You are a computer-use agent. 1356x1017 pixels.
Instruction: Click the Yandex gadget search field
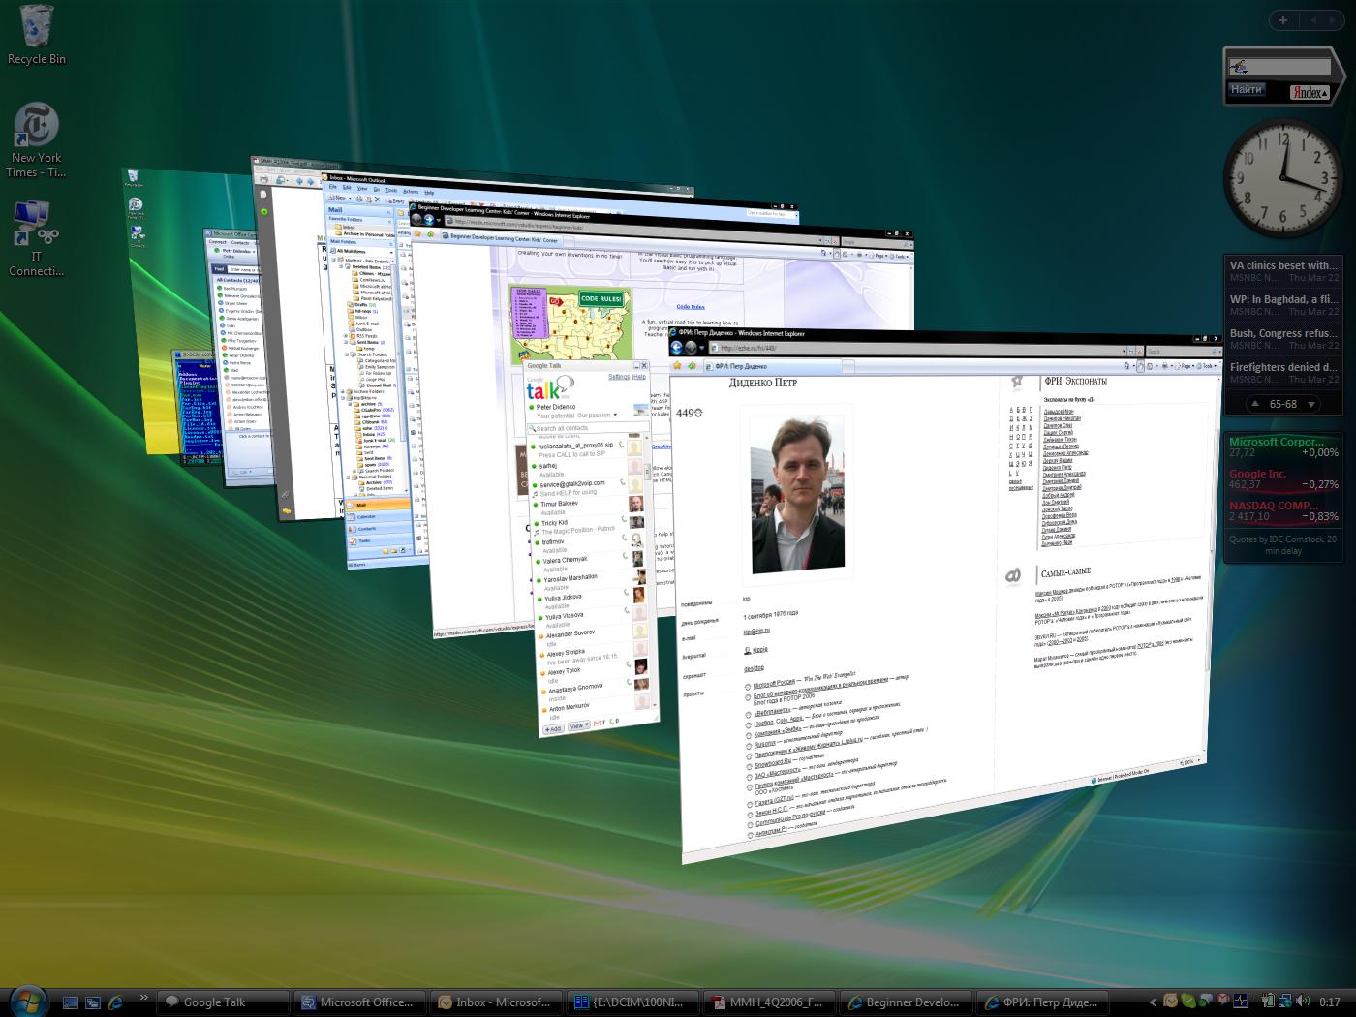[x=1279, y=66]
